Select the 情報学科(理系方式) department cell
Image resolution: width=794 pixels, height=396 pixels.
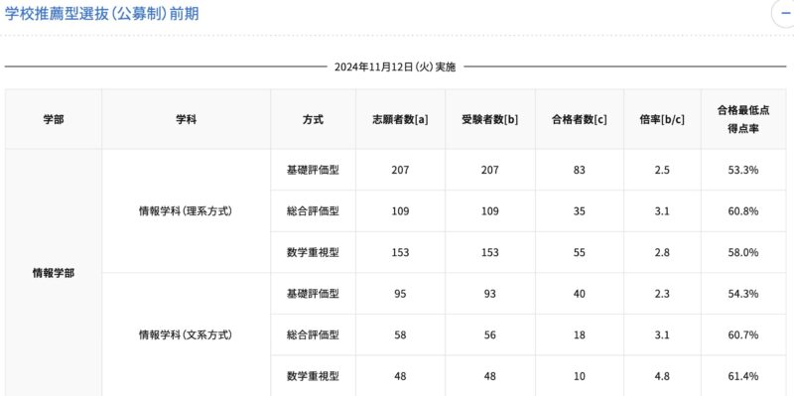tap(186, 211)
